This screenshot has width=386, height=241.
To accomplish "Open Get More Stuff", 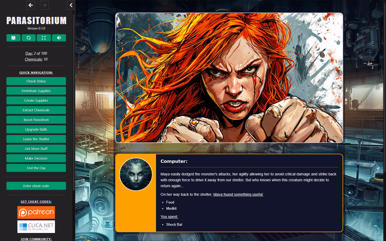I will point(36,149).
